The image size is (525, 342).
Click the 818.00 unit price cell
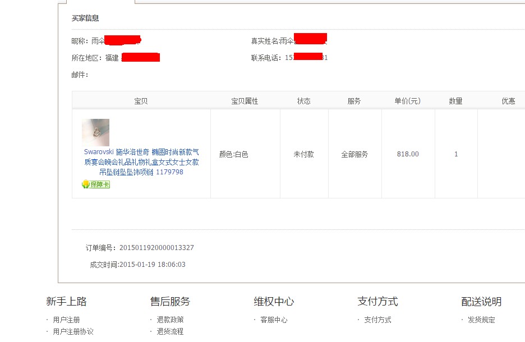408,154
